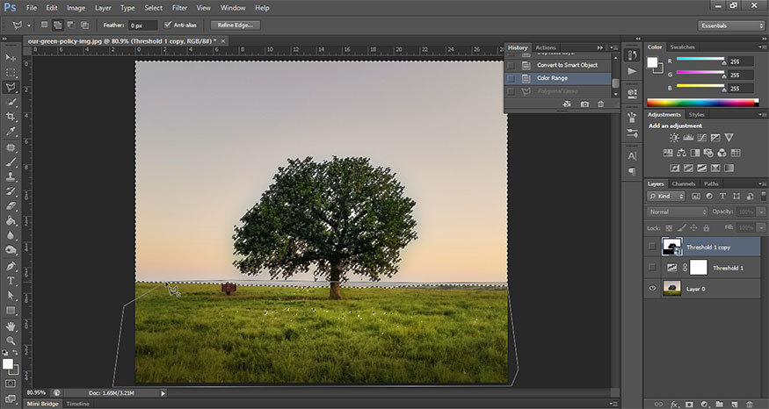Open the Filter menu
The height and width of the screenshot is (409, 769).
[179, 7]
